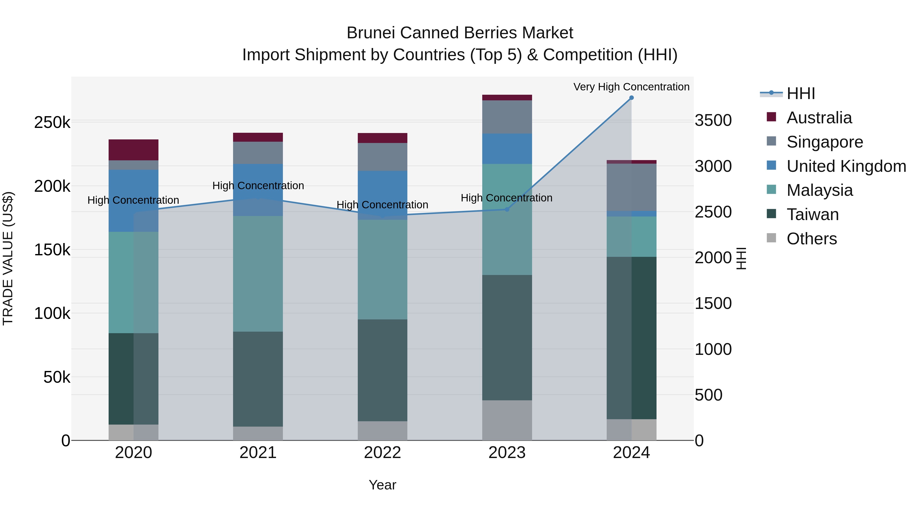The image size is (920, 517).
Task: Click the 2022 x-axis tick label
Action: [x=383, y=453]
